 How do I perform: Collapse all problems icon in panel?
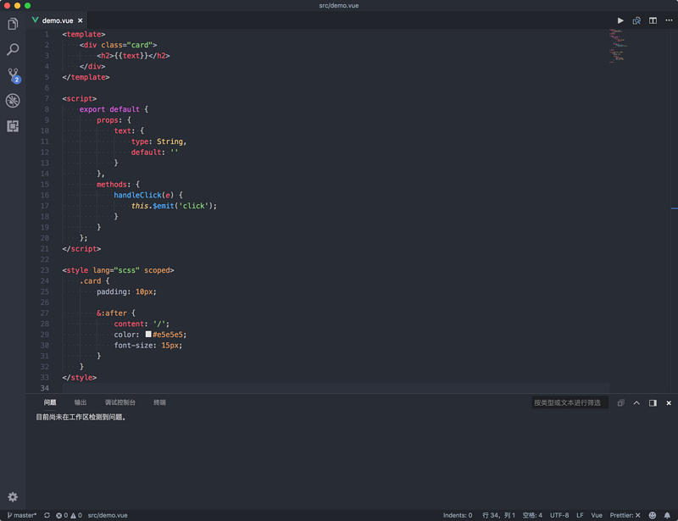click(x=620, y=402)
